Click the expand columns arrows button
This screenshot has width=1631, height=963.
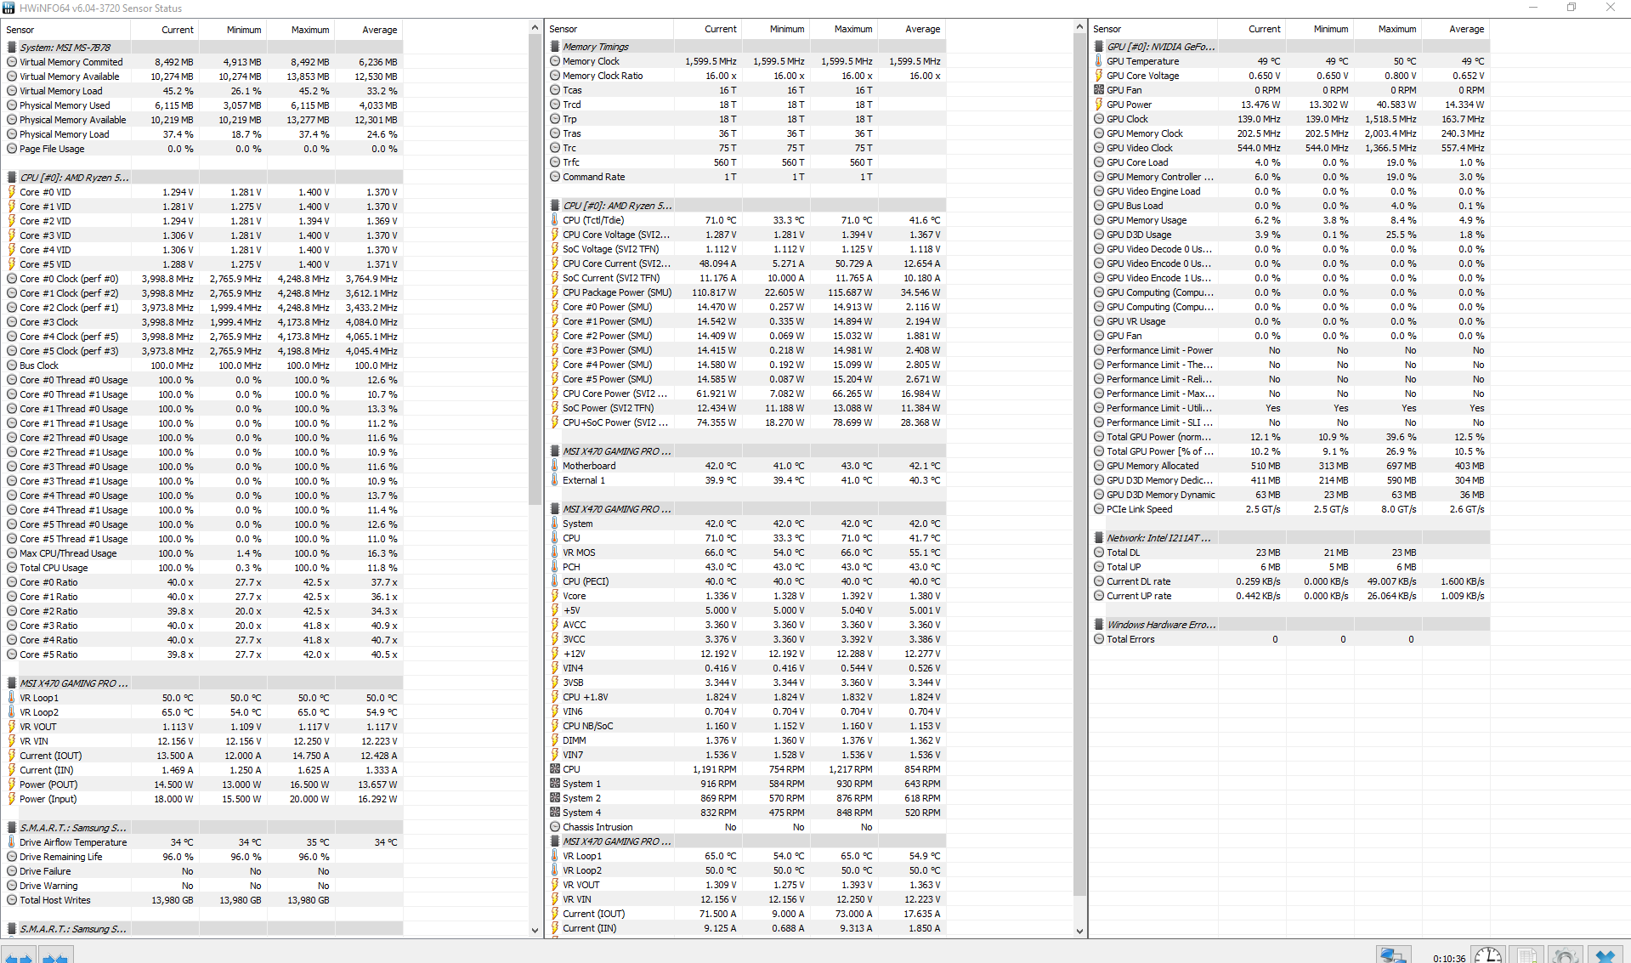18,955
